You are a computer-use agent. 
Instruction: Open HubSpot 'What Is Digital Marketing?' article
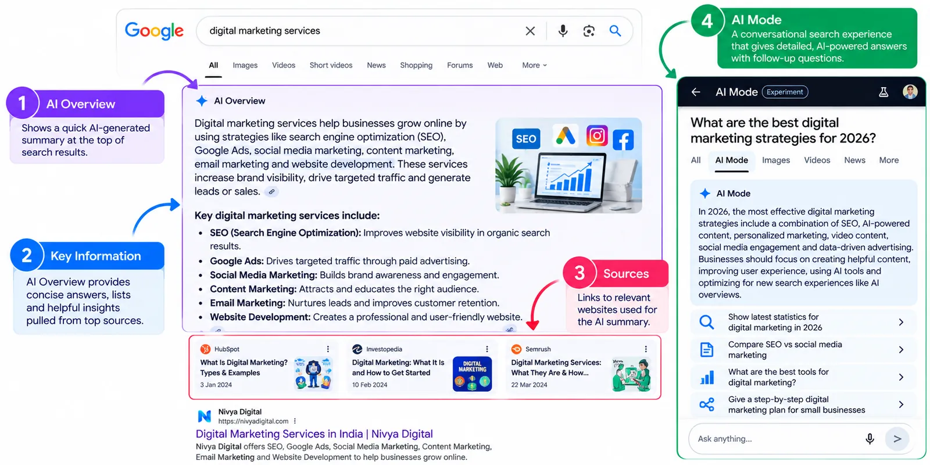[x=244, y=367]
